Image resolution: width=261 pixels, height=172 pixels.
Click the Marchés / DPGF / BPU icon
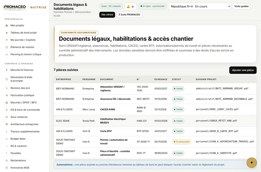click(x=7, y=103)
